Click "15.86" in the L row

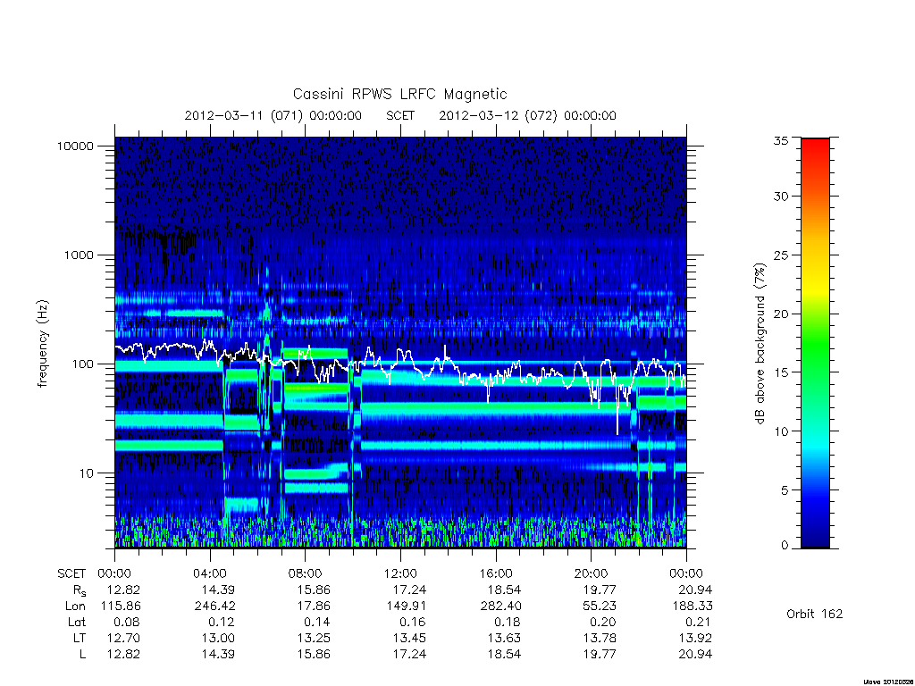click(x=314, y=654)
